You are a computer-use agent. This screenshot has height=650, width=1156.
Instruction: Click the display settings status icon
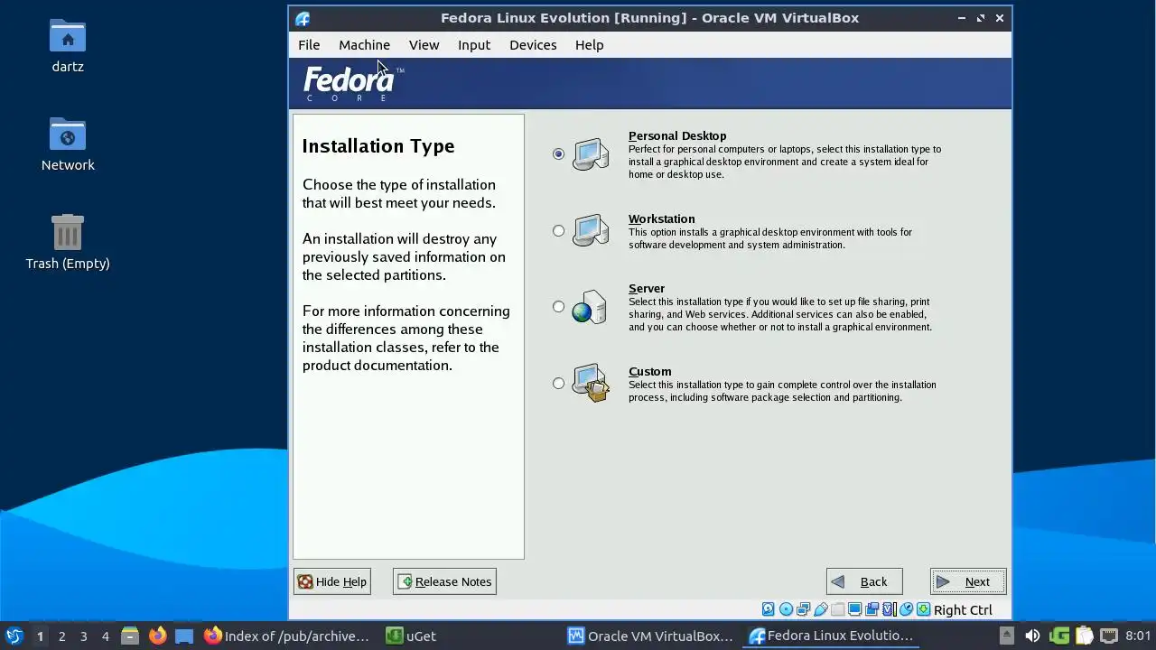tap(855, 609)
